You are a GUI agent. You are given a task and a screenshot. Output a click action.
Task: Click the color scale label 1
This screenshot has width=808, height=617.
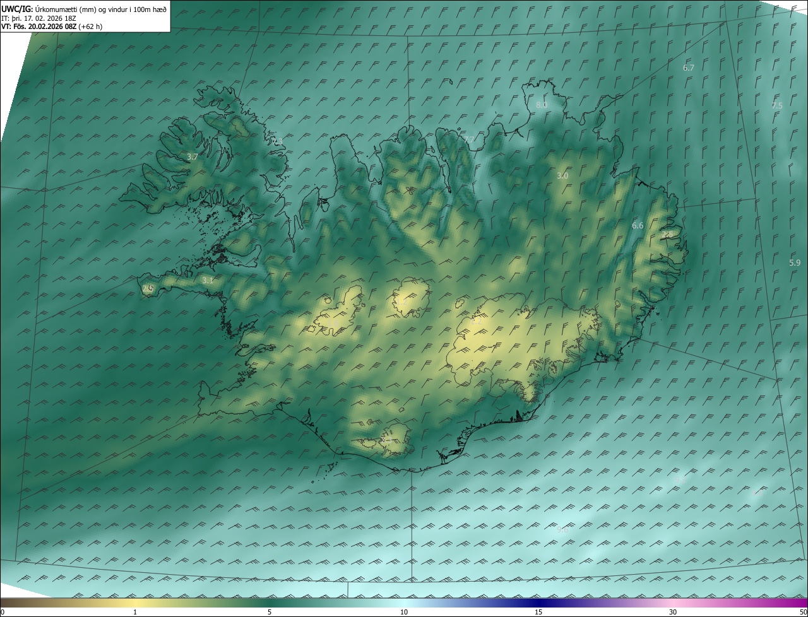(x=135, y=613)
